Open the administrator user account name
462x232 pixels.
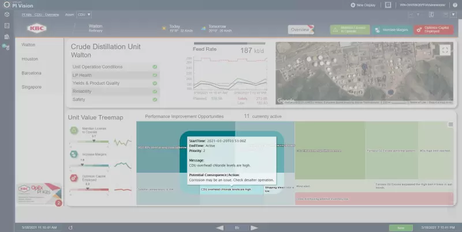(x=423, y=5)
